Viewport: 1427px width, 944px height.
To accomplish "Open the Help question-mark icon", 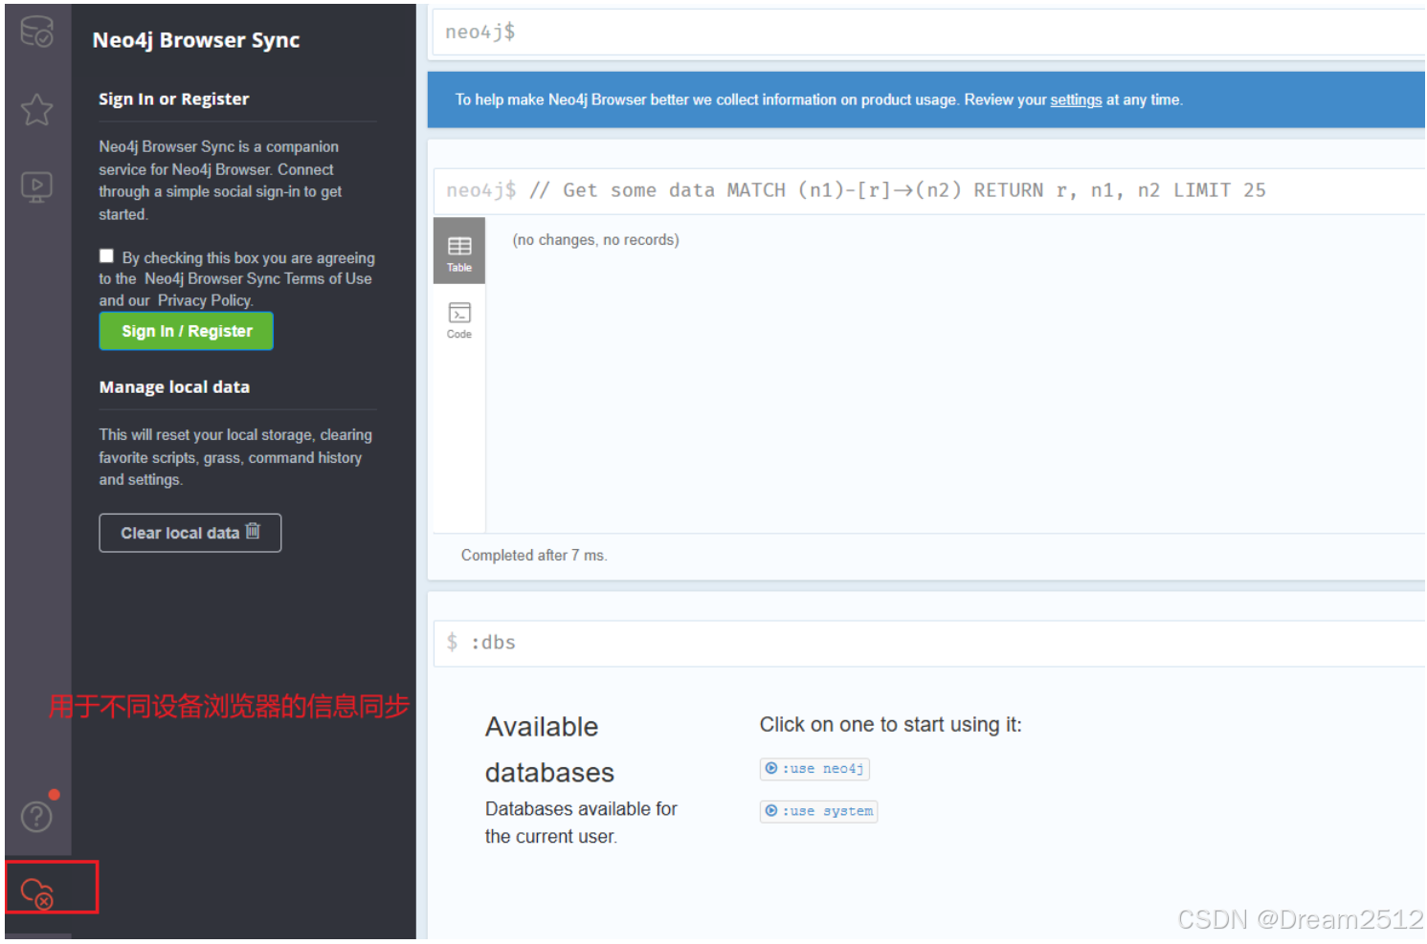I will pos(37,816).
